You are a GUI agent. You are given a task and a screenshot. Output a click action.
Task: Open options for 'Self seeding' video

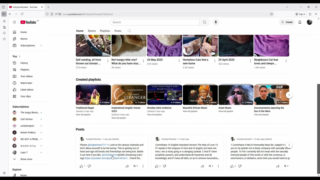(108, 61)
